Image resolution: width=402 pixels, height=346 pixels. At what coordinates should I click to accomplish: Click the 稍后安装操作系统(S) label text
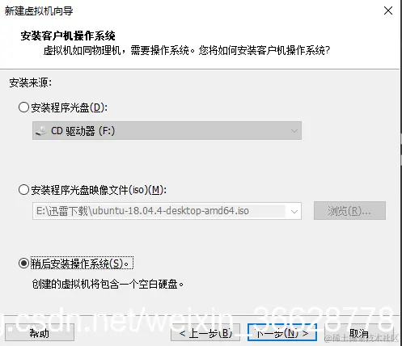80,264
